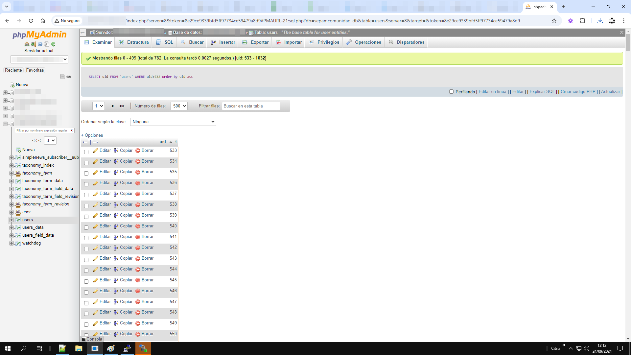Viewport: 631px width, 355px height.
Task: Reload navigation panel with green refresh icon
Action: (53, 44)
